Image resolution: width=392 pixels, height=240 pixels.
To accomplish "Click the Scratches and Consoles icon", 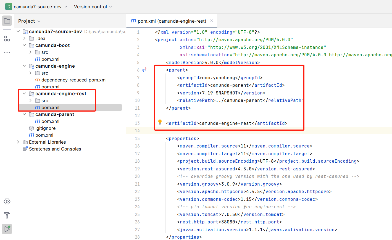I will click(x=25, y=149).
